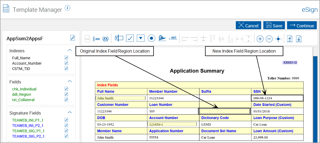Click the DOB value 03-23-1952
The height and width of the screenshot is (143, 320).
105,124
